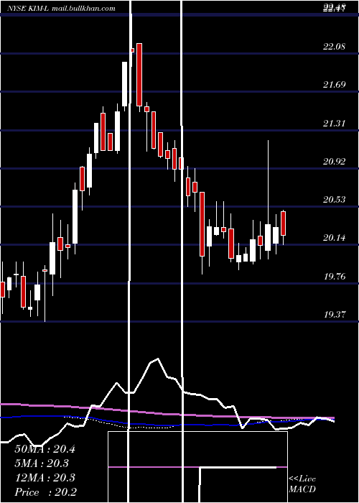Click the 5MA : 20.3 reading

42,463
